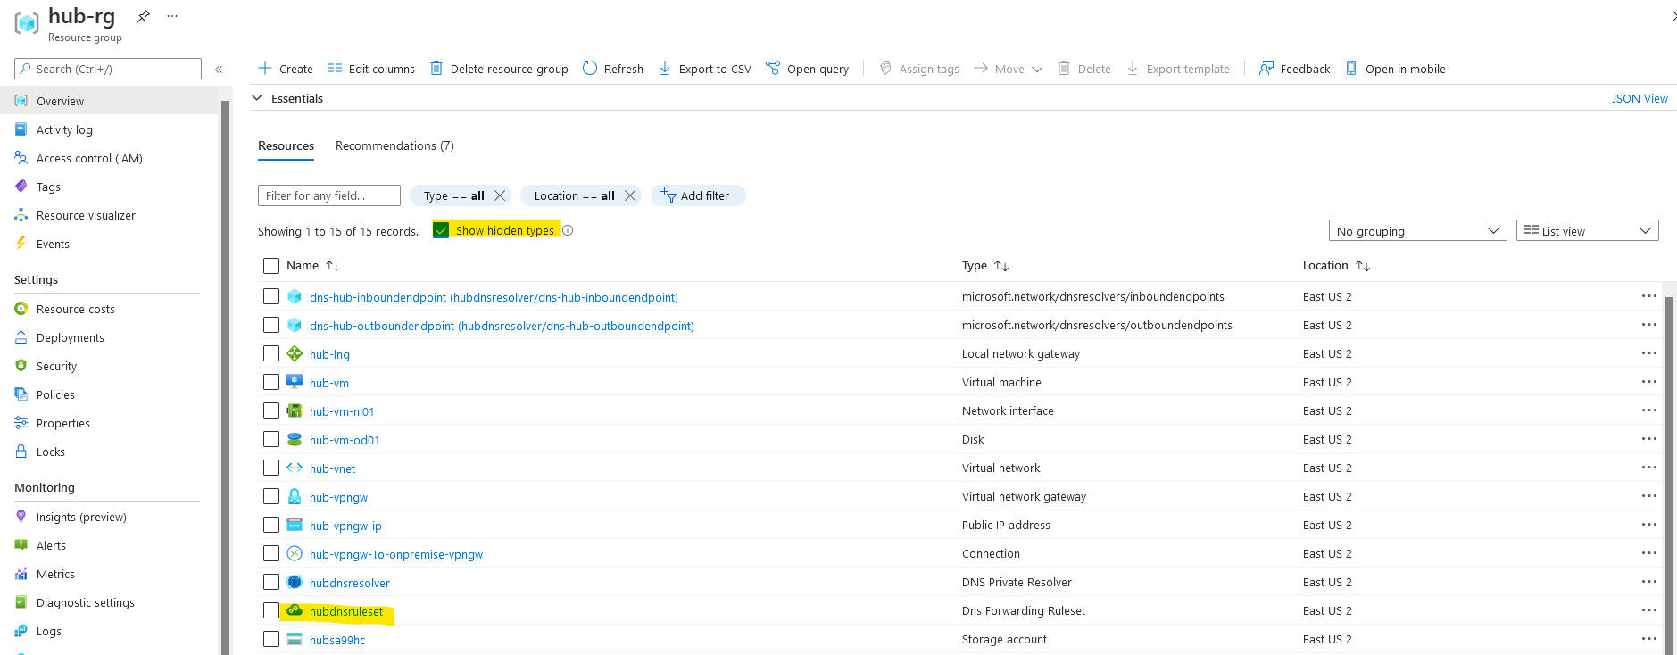Open the hub-vpngw link
This screenshot has width=1677, height=655.
coord(338,497)
